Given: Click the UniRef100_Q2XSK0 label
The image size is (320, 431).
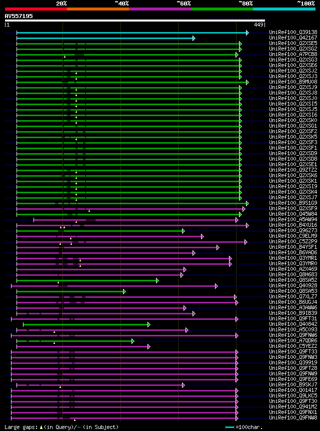Looking at the screenshot, I should pyautogui.click(x=293, y=121).
